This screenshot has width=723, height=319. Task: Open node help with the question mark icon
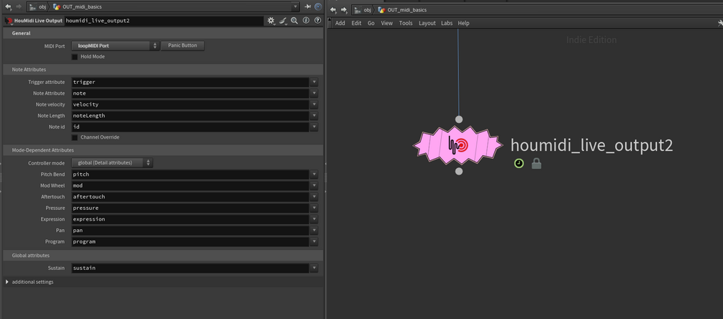317,21
